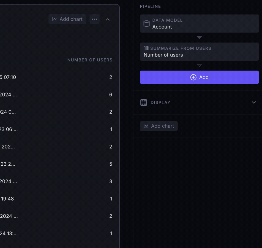
Task: Click the summarize icon beside SUMMARIZE FROM USERS
Action: 146,48
